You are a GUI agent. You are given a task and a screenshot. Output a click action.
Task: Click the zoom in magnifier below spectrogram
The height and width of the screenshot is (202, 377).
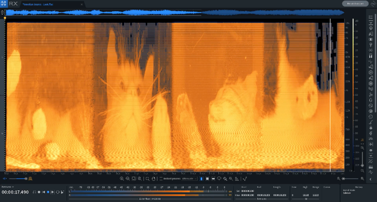122,179
